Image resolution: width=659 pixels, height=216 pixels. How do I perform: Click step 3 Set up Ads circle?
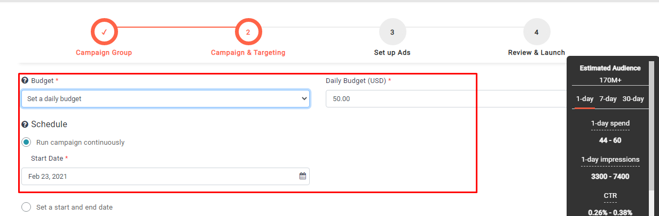(x=392, y=32)
